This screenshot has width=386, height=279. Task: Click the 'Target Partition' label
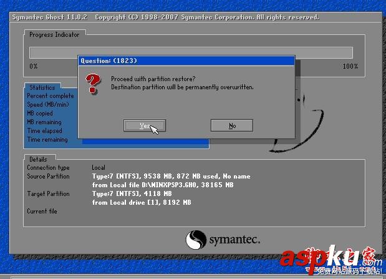click(48, 194)
